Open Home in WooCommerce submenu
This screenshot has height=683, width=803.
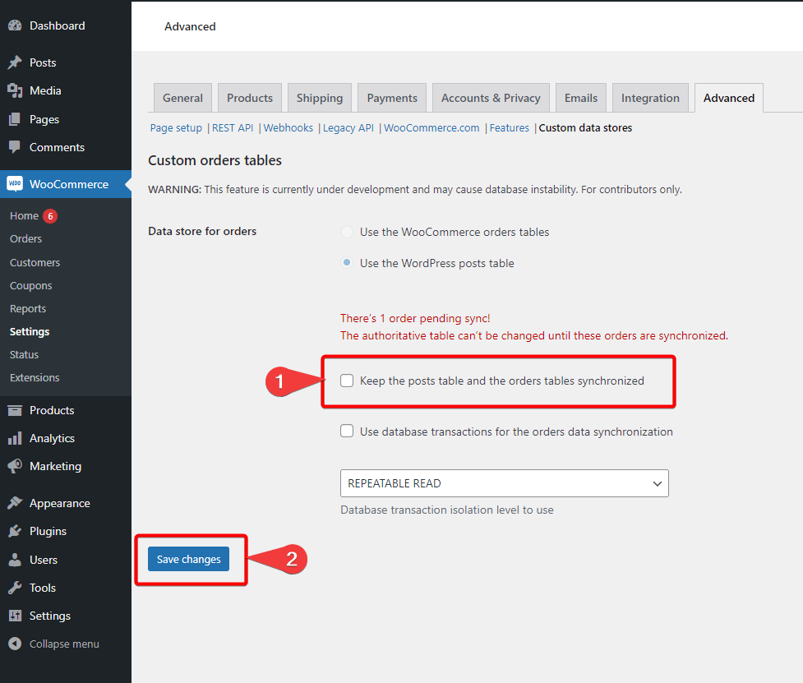tap(24, 216)
